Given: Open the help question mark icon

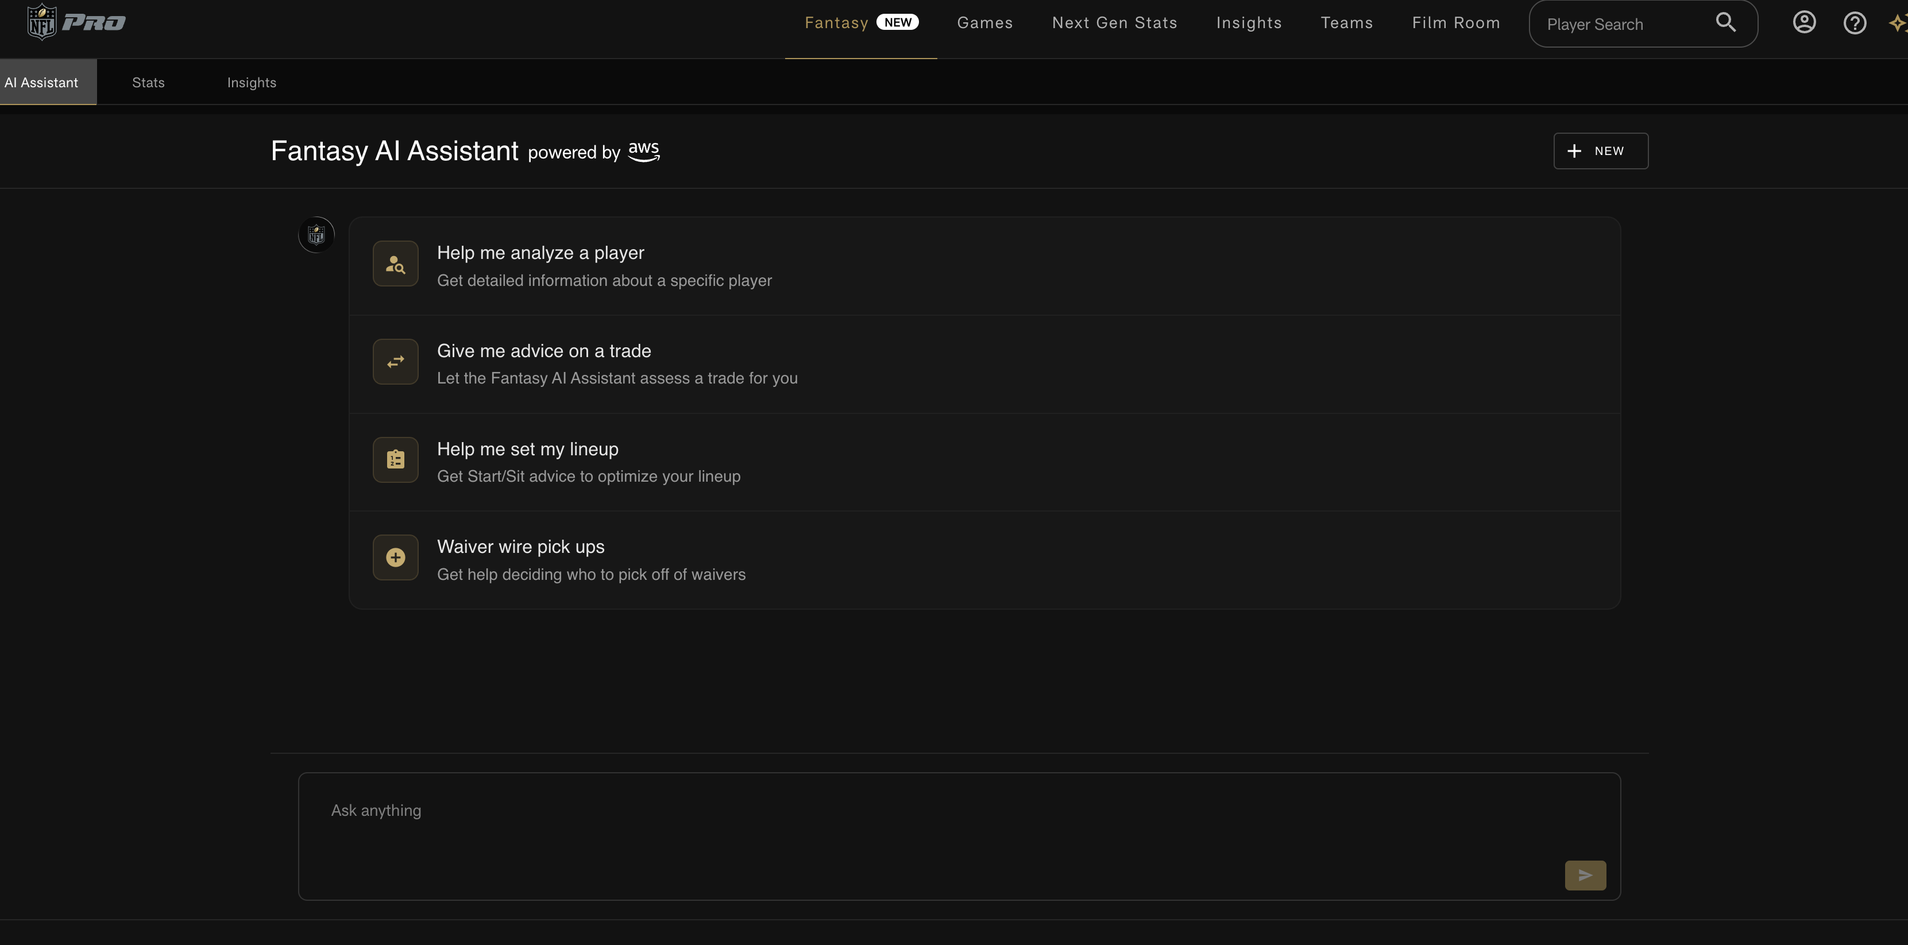Looking at the screenshot, I should point(1854,23).
